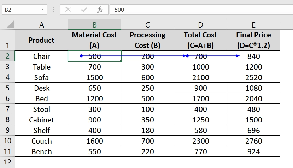Click Couch's total cost 2300

[x=200, y=141]
